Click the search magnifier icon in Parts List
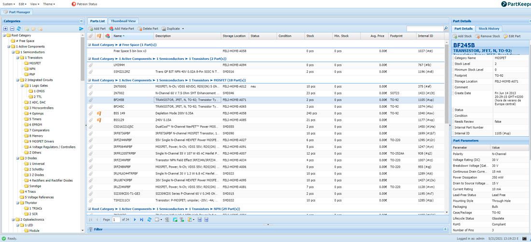 [446, 29]
